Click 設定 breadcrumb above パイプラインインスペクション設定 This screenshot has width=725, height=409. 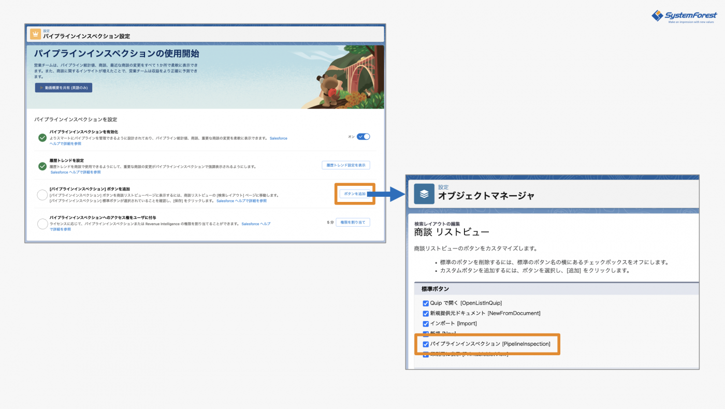coord(46,31)
